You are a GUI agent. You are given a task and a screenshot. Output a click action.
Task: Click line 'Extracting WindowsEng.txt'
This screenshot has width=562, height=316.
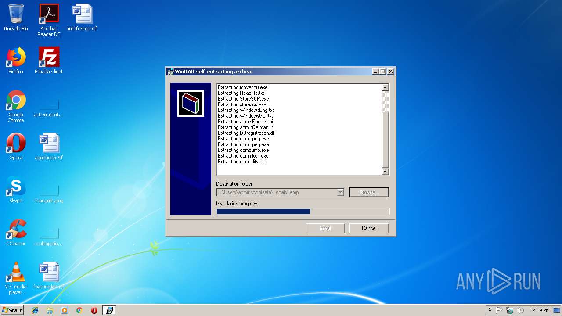(246, 110)
